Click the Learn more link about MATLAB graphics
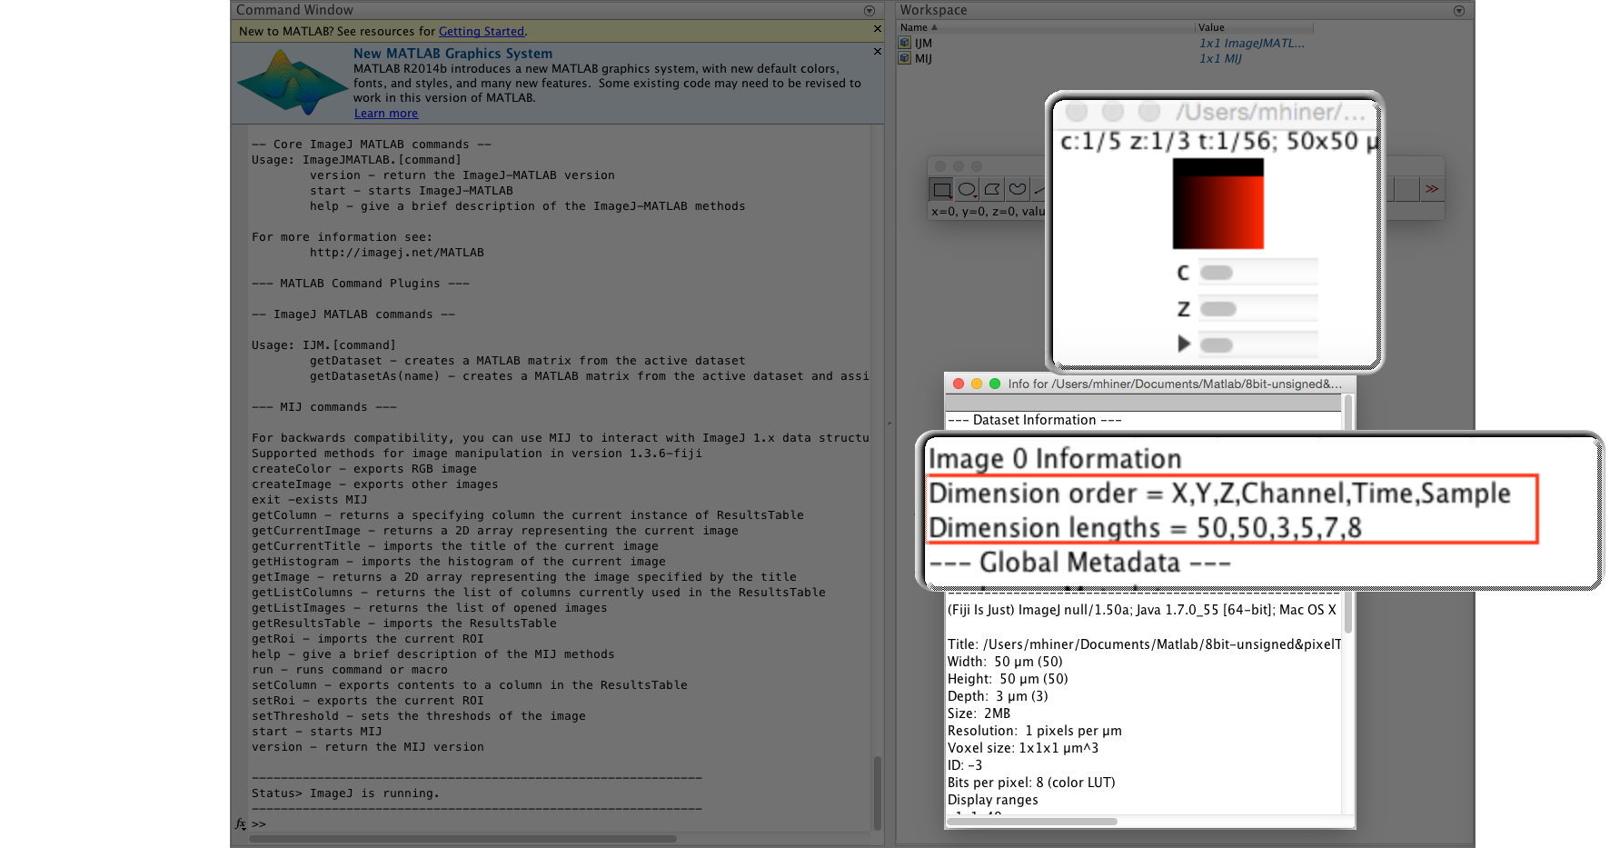The width and height of the screenshot is (1610, 848). [x=385, y=113]
